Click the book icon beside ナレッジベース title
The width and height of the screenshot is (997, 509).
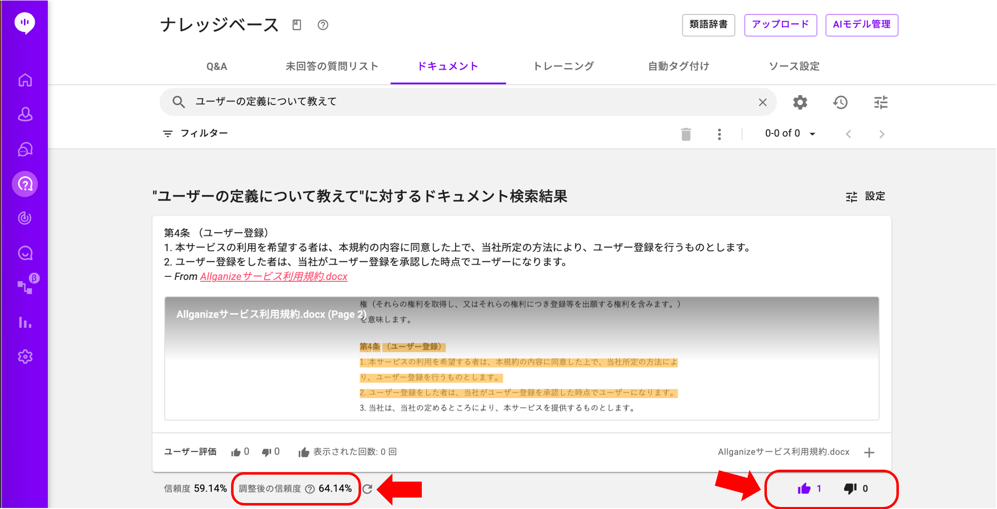coord(297,25)
